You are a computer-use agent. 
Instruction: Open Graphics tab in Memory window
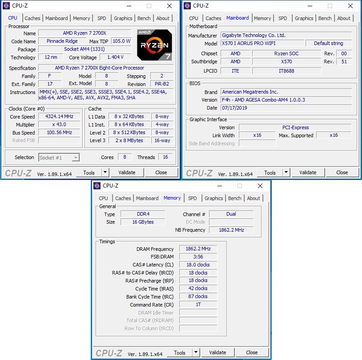click(214, 198)
